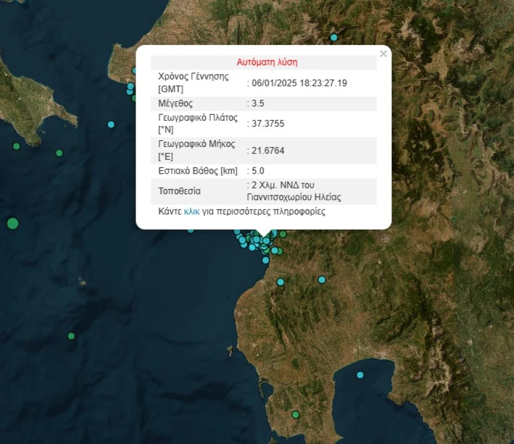
Task: Click the location text "Γιαννιτσοχωρίου Ηλείας"
Action: (294, 197)
